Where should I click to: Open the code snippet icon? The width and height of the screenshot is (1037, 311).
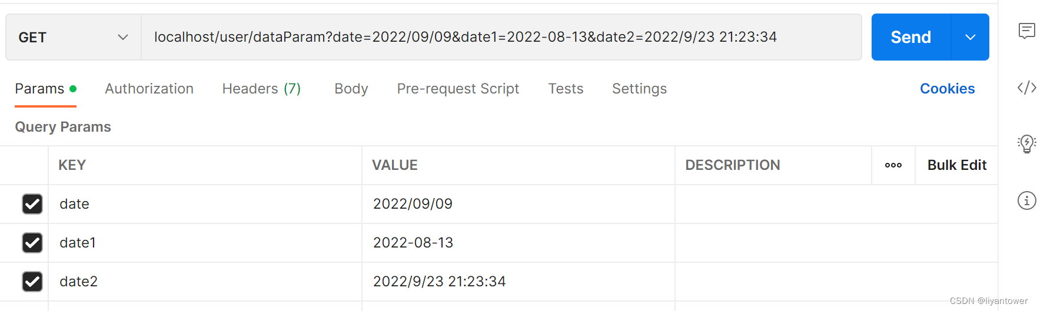coord(1026,88)
